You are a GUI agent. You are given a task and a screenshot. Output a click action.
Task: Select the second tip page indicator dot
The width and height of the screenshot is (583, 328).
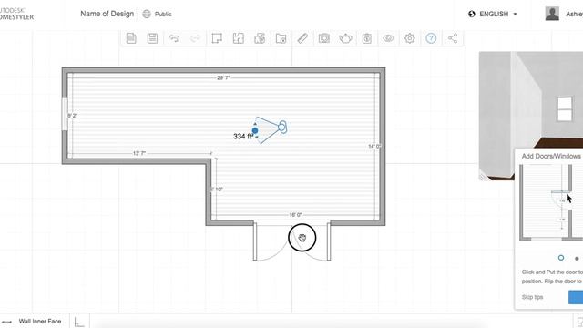click(x=577, y=258)
